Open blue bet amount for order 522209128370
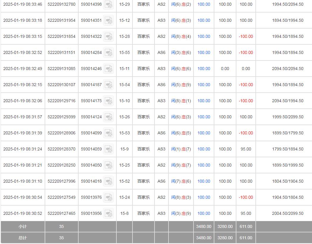Viewport: 312px width, 244px height. pos(204,149)
